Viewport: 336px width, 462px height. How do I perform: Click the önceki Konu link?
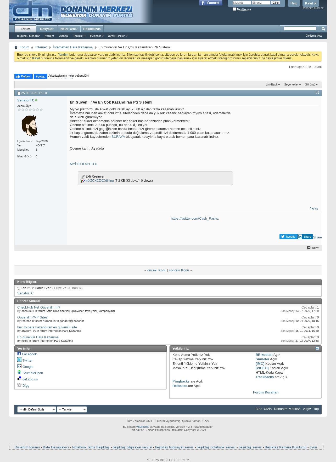pyautogui.click(x=157, y=270)
